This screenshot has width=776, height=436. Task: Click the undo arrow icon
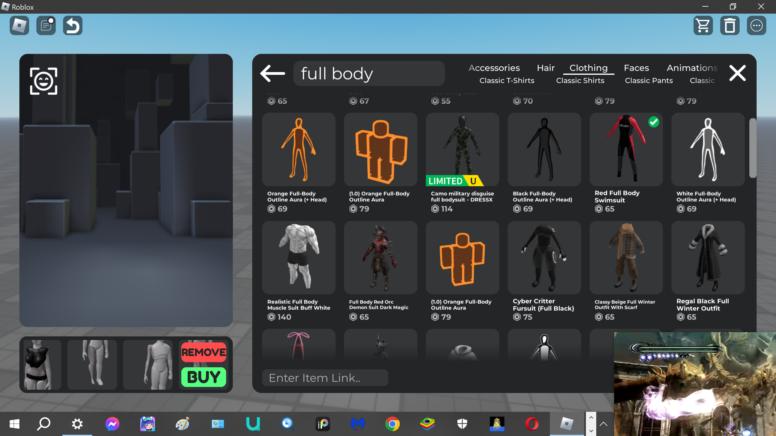73,25
